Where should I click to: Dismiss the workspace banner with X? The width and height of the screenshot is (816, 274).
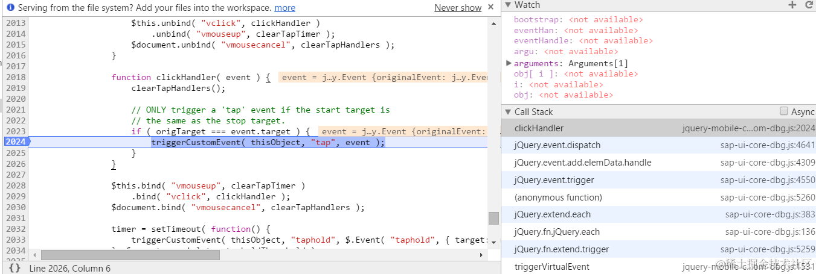(492, 8)
